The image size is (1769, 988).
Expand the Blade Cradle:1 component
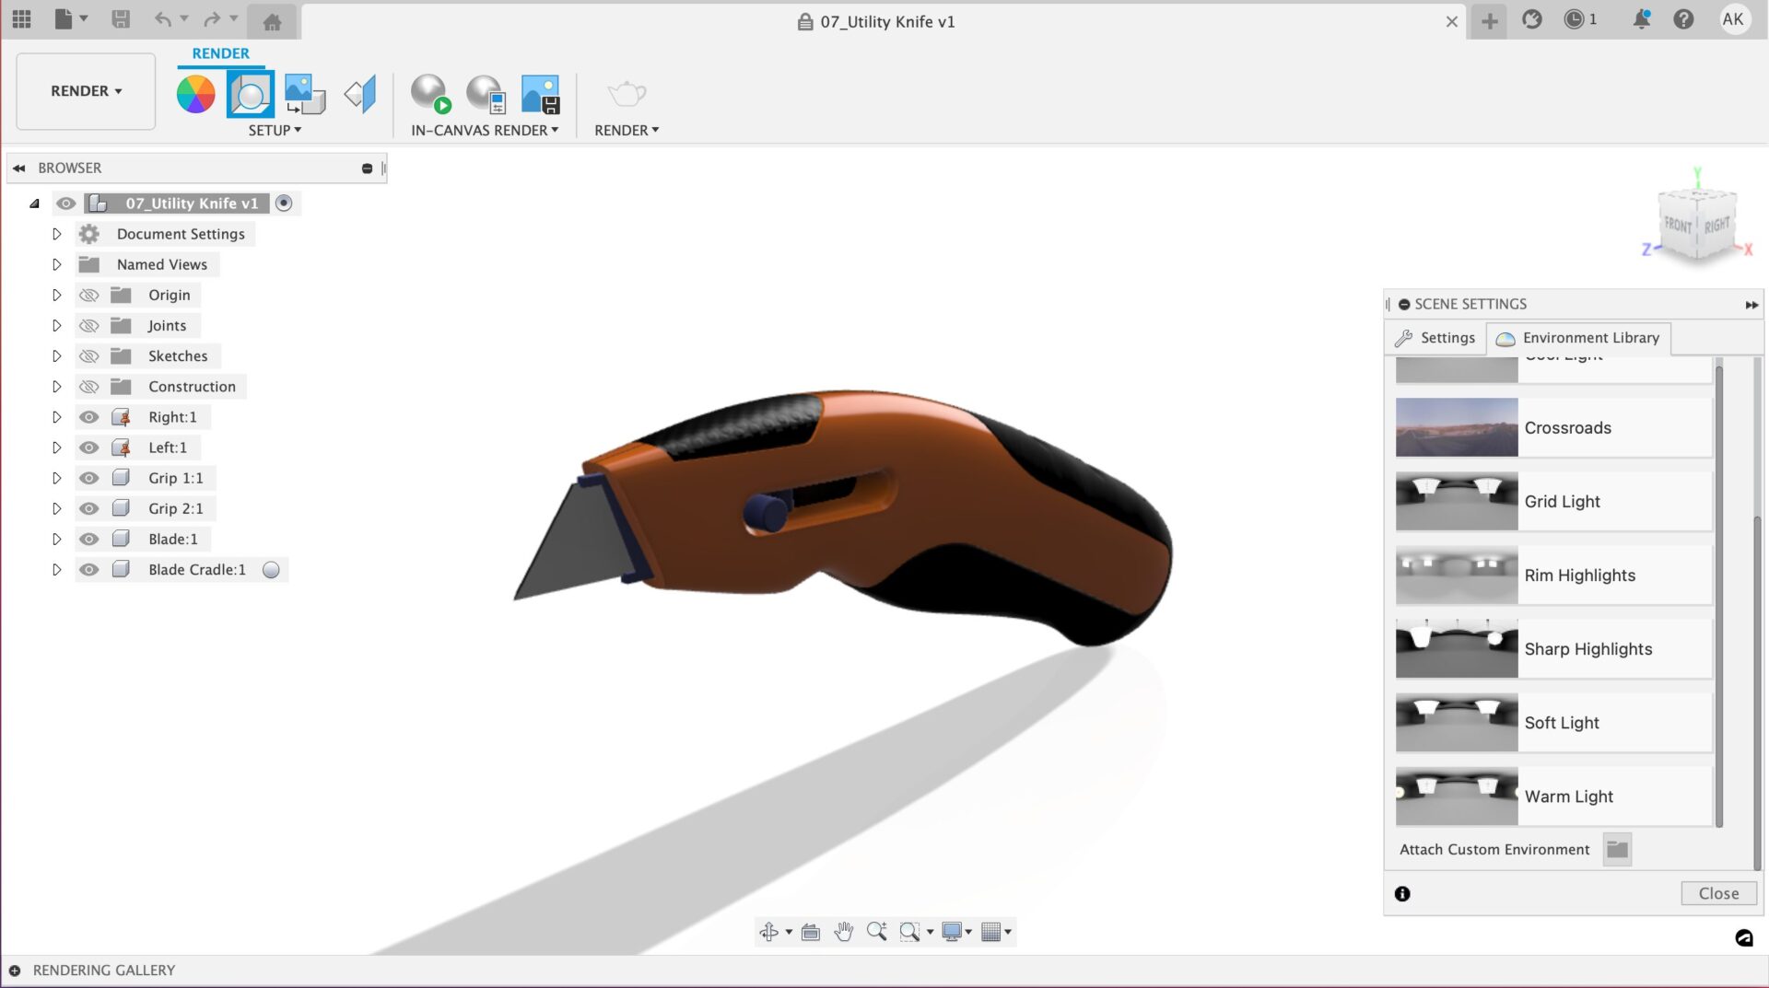click(56, 569)
